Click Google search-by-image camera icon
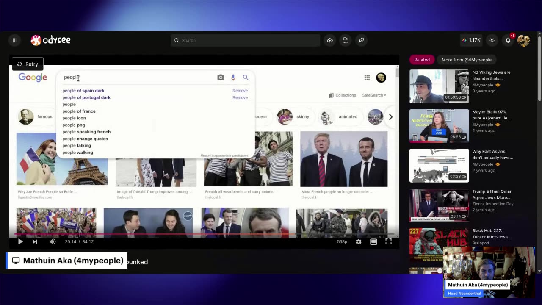Image resolution: width=542 pixels, height=305 pixels. point(221,78)
